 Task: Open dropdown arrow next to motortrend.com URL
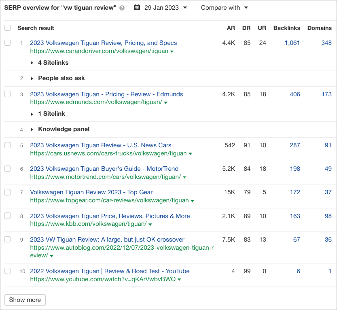point(184,177)
